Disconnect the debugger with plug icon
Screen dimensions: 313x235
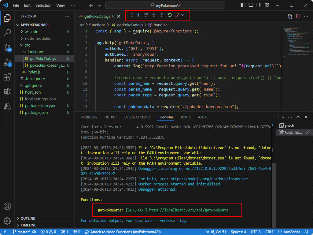177,15
